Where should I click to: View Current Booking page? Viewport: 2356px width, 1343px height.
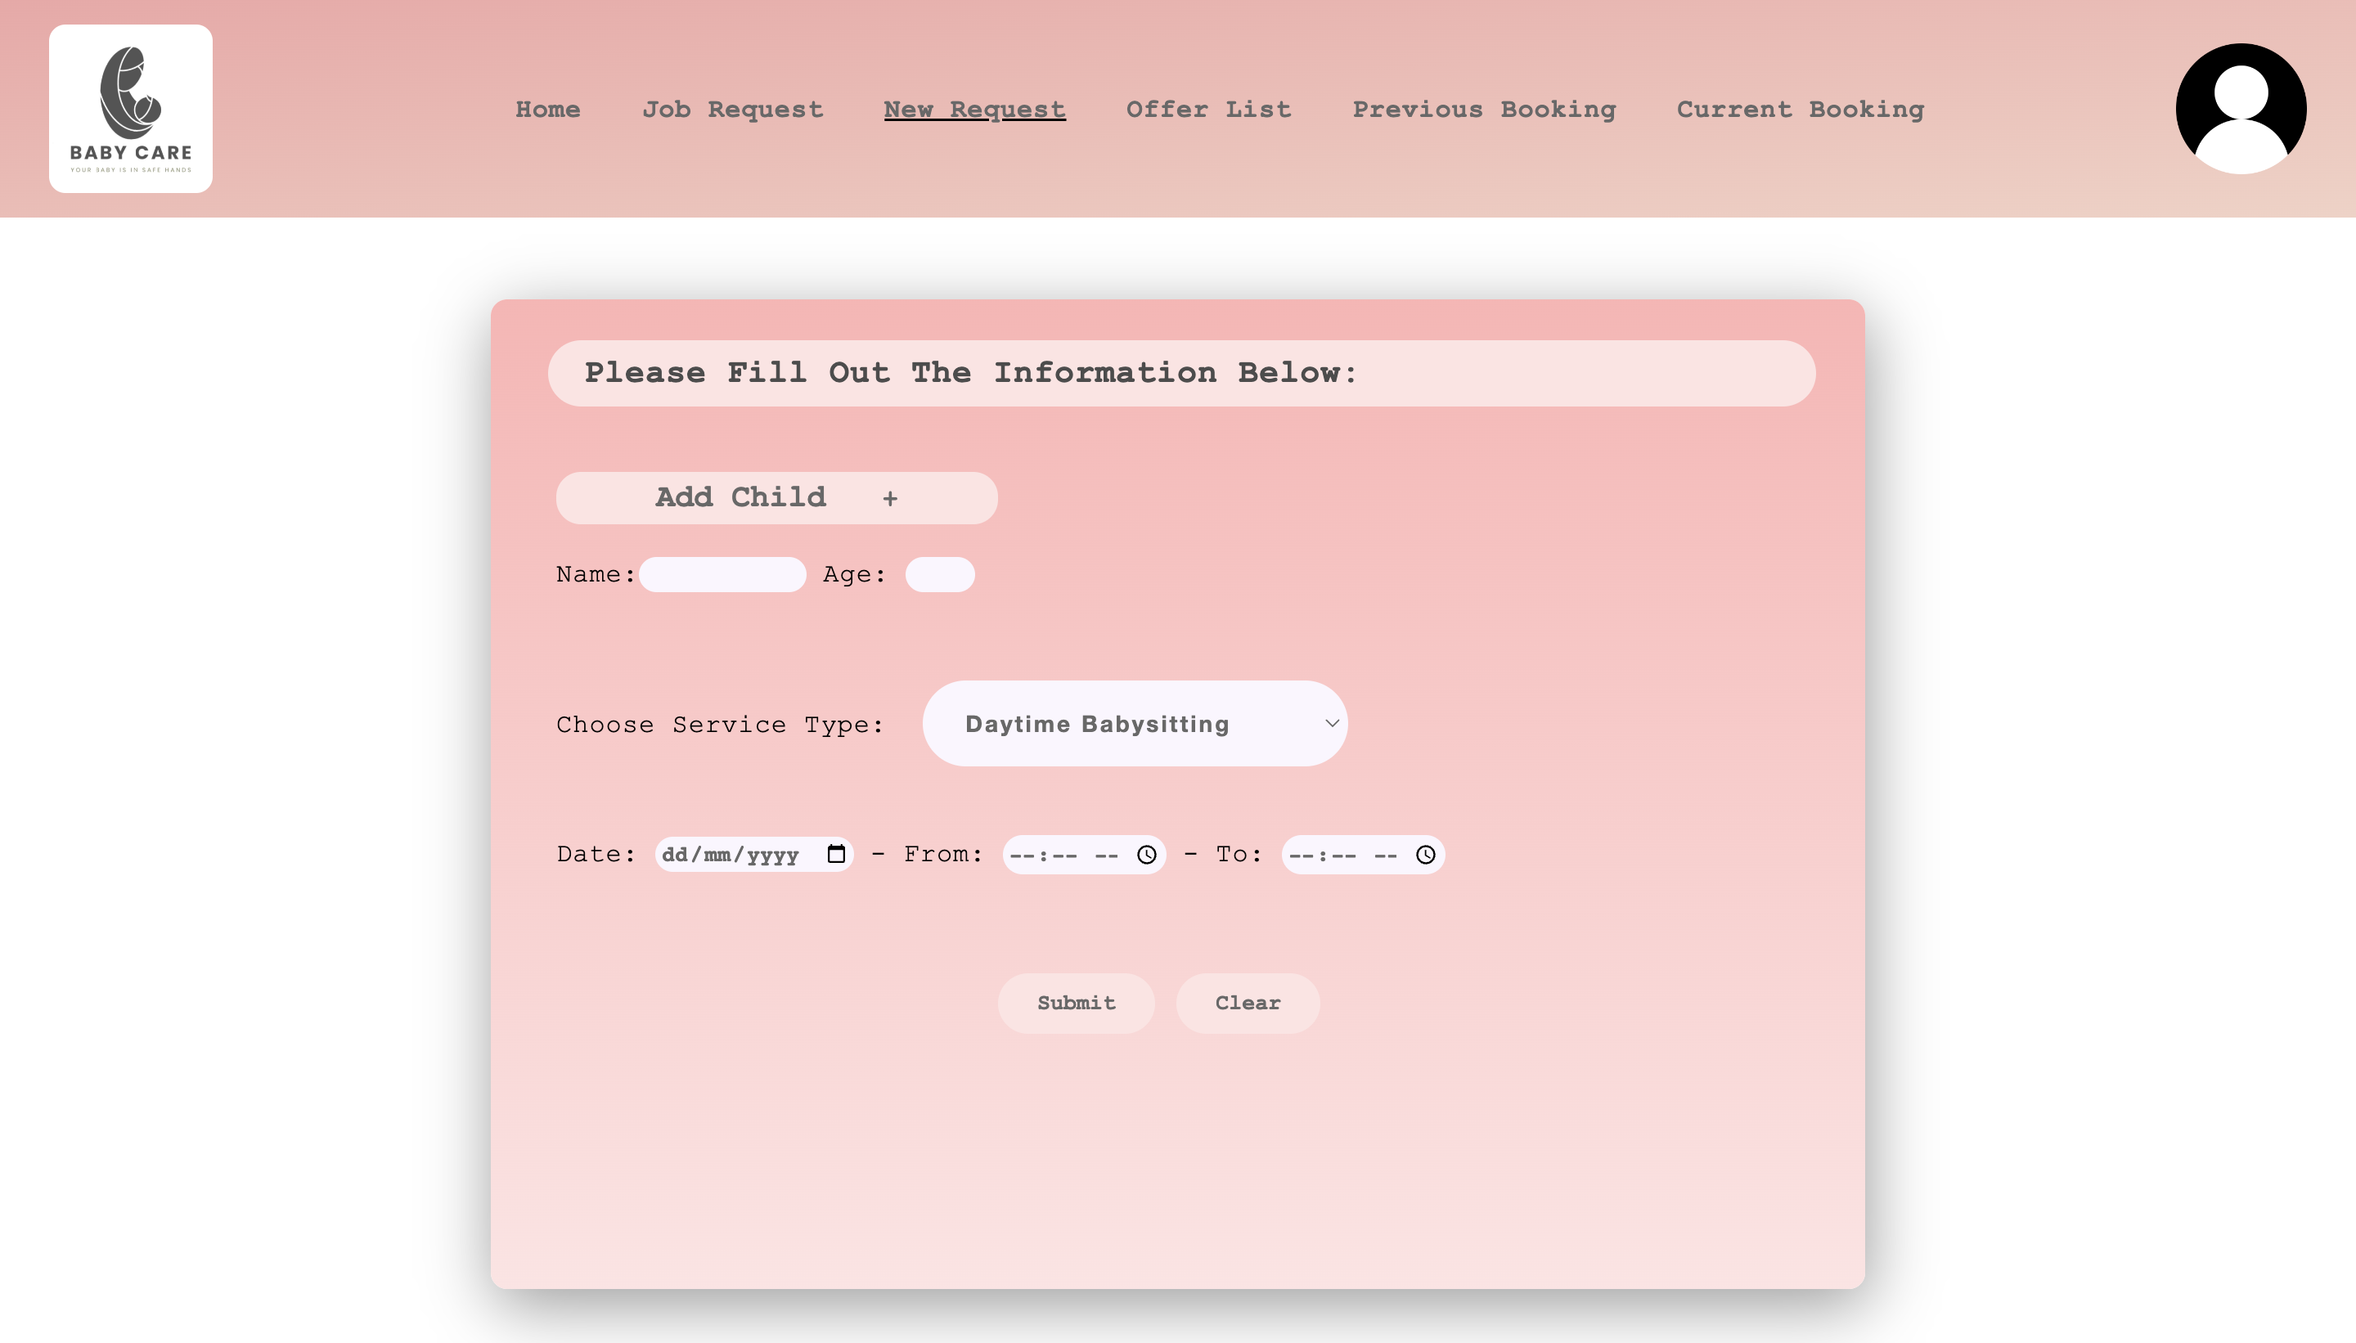tap(1801, 109)
